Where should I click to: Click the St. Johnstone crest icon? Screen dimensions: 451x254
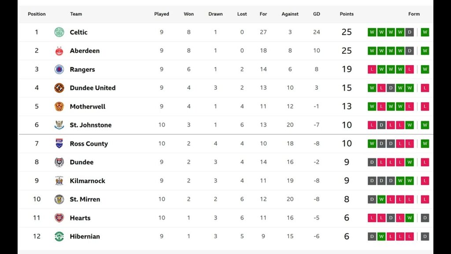pyautogui.click(x=59, y=125)
